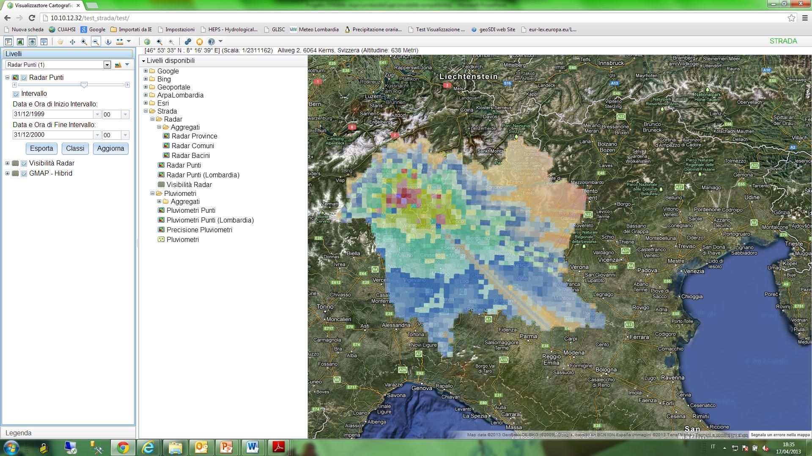The height and width of the screenshot is (456, 812).
Task: Open the end interval hour dropdown
Action: tap(125, 135)
